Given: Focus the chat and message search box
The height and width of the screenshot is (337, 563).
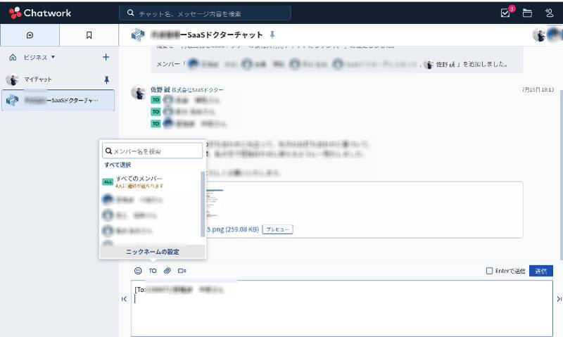Looking at the screenshot, I should pos(205,13).
